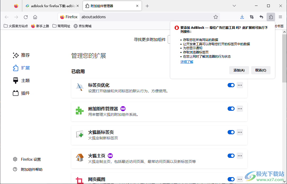Screen dimensions: 287x184
Task: Open the home page icon
Action: point(35,17)
